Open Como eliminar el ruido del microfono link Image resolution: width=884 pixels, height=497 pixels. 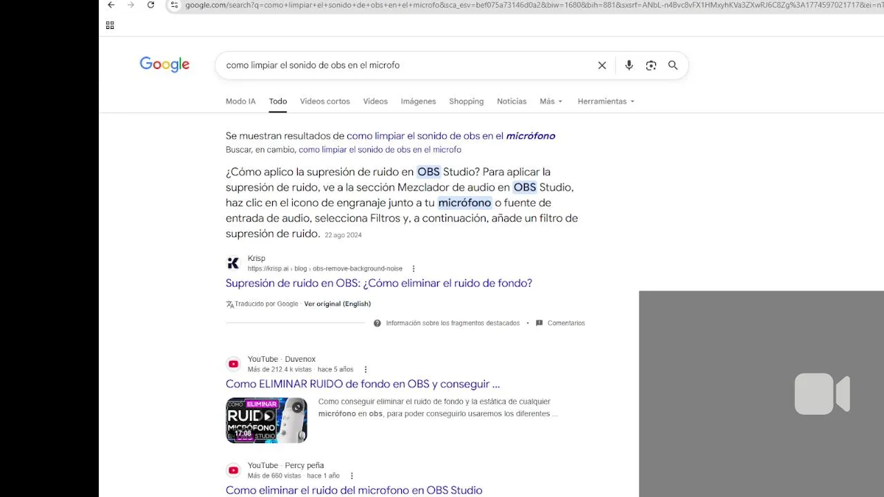coord(354,490)
